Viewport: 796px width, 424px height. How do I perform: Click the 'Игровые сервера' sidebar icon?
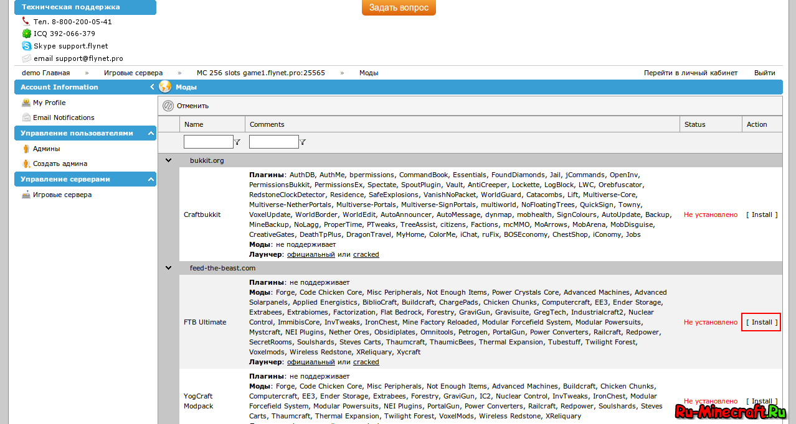coord(26,195)
